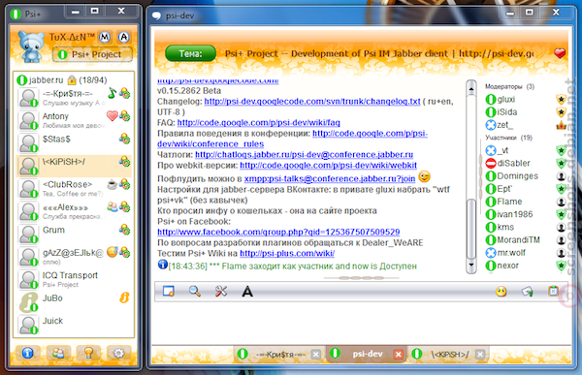Click the client icon on $Stas$ row
582x375 pixels.
[125, 139]
